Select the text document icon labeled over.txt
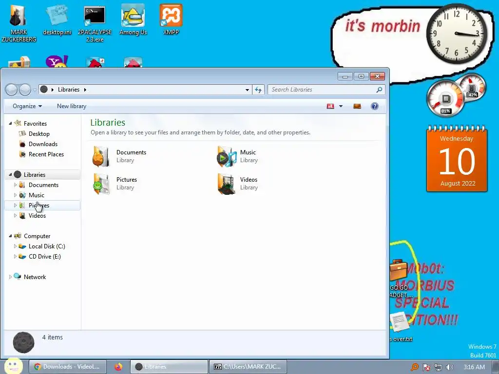 400,327
